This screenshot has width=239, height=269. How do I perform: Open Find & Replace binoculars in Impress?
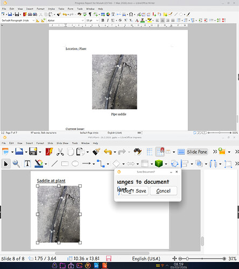(x=138, y=152)
